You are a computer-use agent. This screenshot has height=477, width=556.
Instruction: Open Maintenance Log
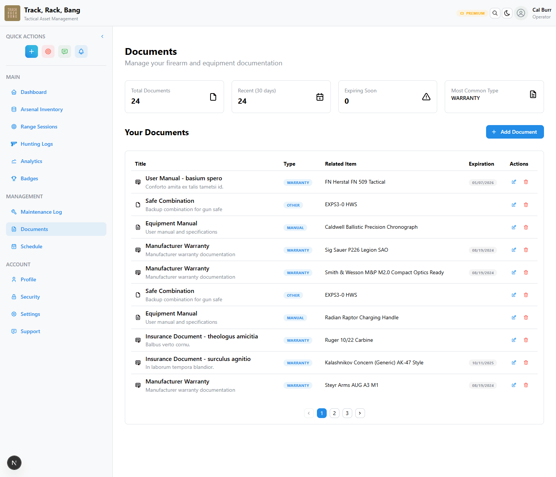click(x=56, y=212)
